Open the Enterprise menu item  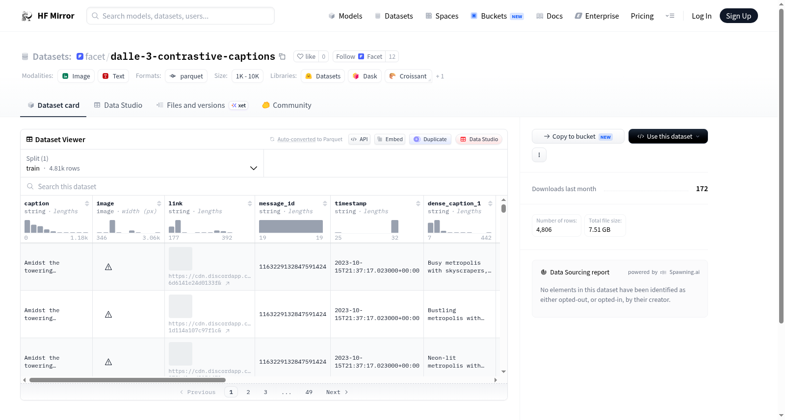(x=597, y=16)
